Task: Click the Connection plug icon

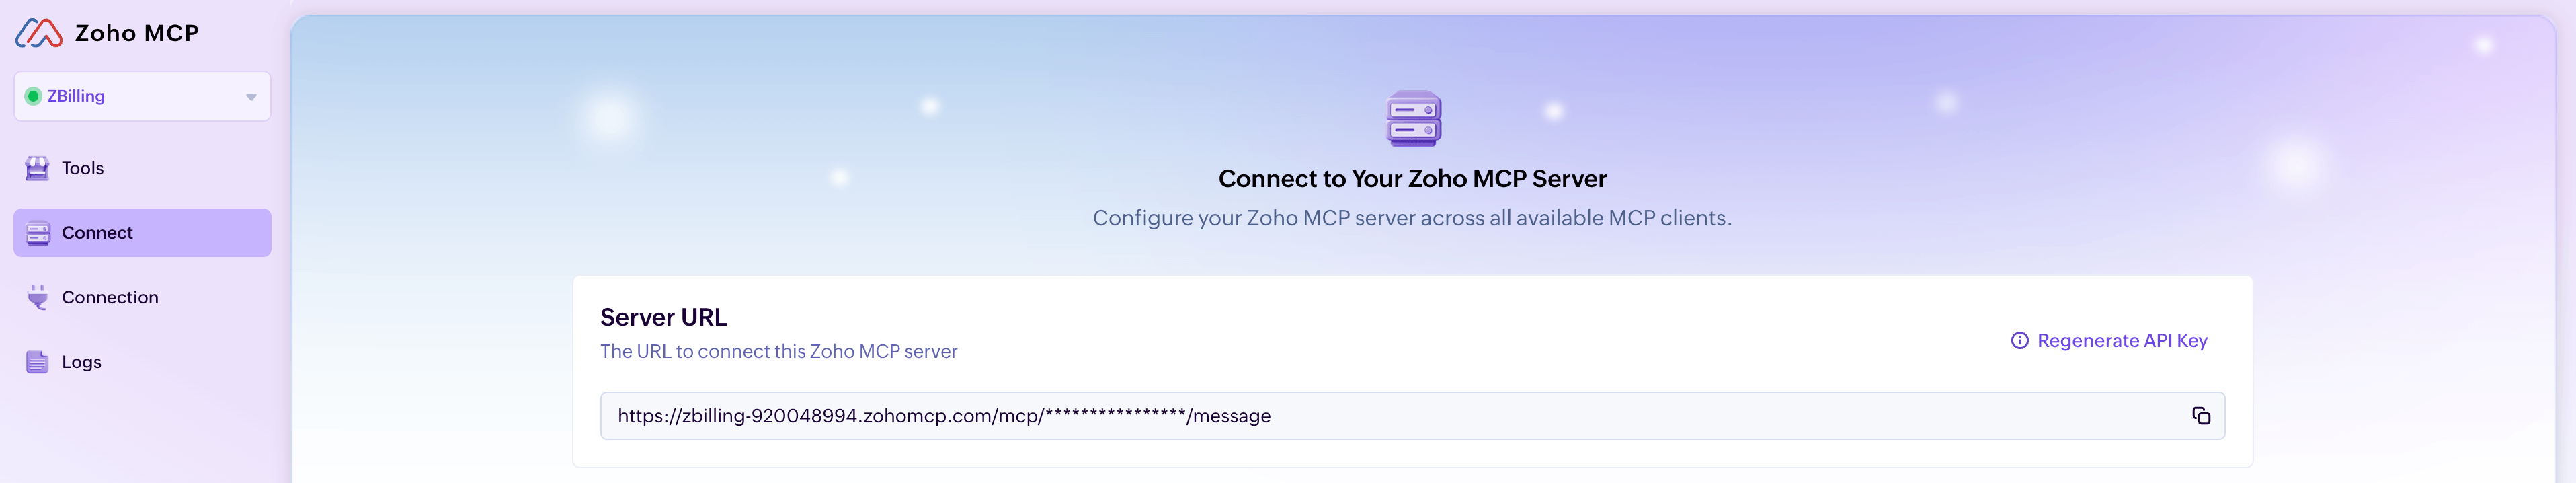Action: click(38, 297)
